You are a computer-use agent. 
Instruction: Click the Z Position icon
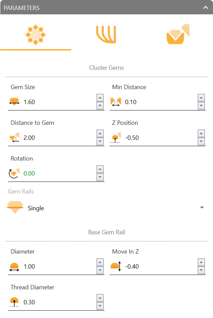click(x=116, y=138)
